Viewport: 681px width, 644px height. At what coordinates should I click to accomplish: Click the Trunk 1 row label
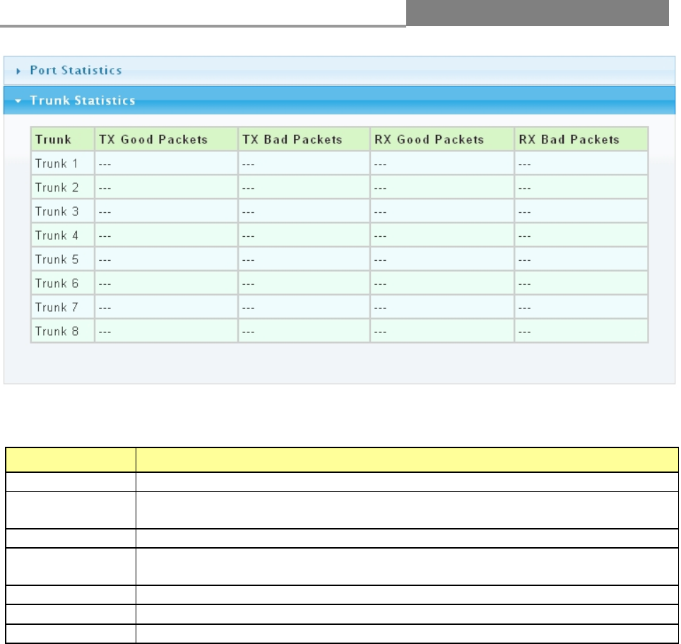coord(57,163)
